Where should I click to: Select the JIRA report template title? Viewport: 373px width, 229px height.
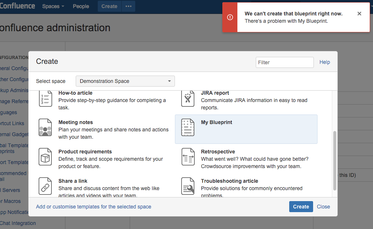[x=215, y=93]
